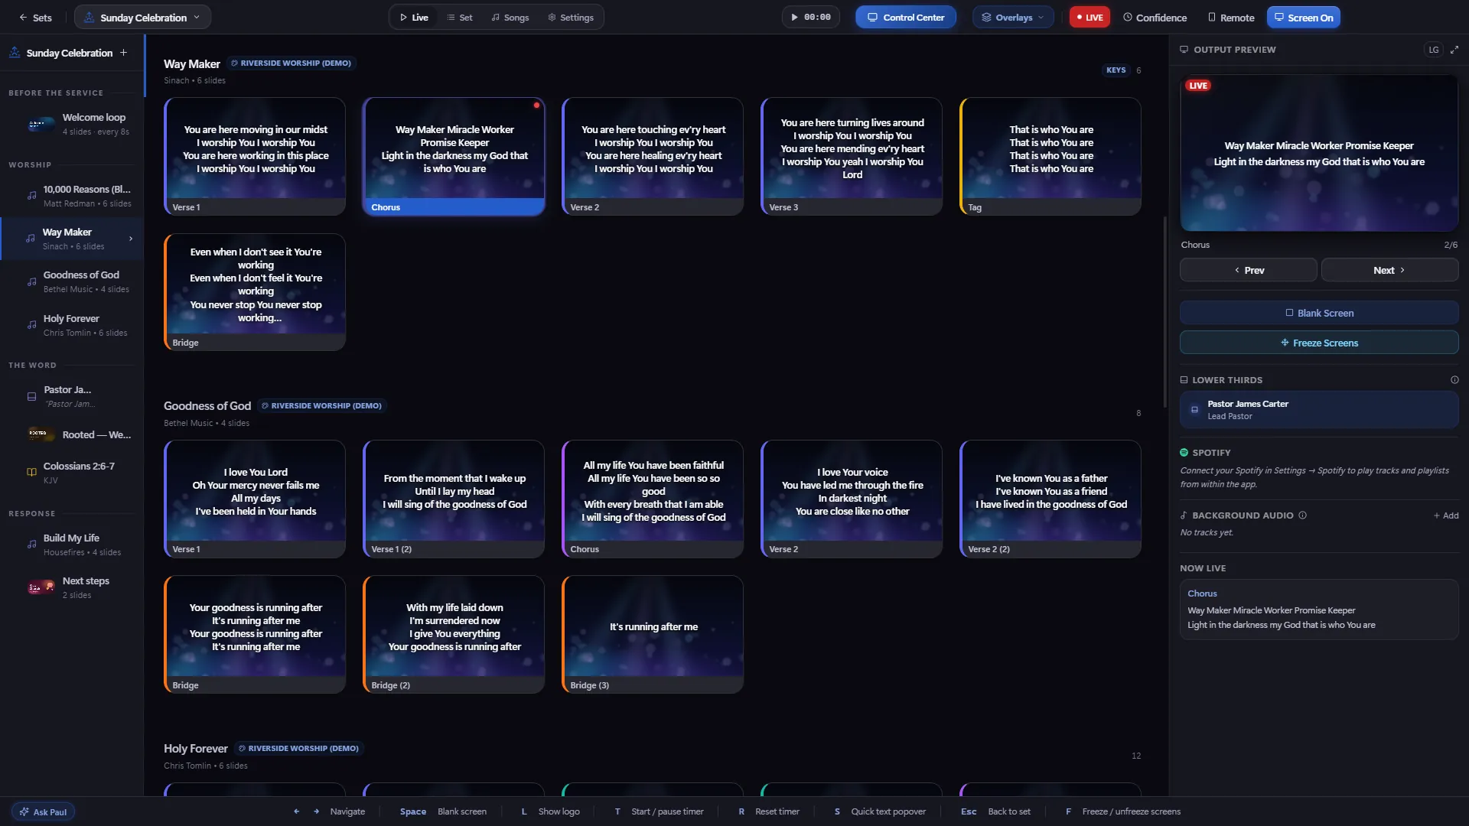1469x826 pixels.
Task: Click KEYS badge on Way Maker
Action: pyautogui.click(x=1116, y=70)
